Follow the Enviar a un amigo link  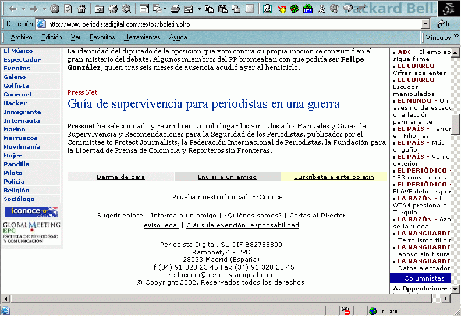[227, 177]
